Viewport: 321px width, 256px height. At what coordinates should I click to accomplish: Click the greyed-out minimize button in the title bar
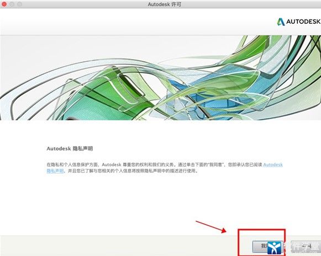pos(12,4)
